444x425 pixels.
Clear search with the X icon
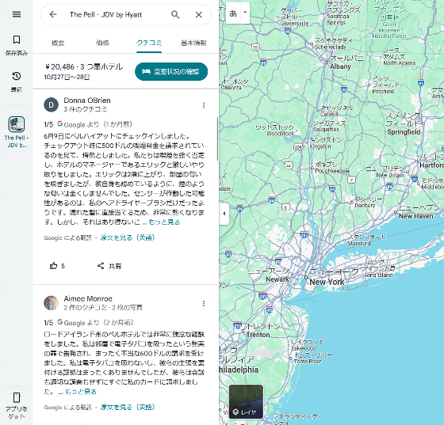199,15
